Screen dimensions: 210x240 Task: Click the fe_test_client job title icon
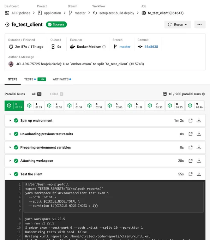(x=7, y=24)
